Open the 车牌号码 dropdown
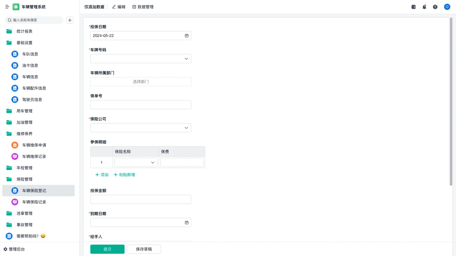456x256 pixels. [x=186, y=59]
